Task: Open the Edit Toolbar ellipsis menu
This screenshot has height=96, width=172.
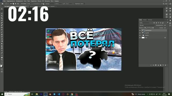Action: click(x=2, y=62)
